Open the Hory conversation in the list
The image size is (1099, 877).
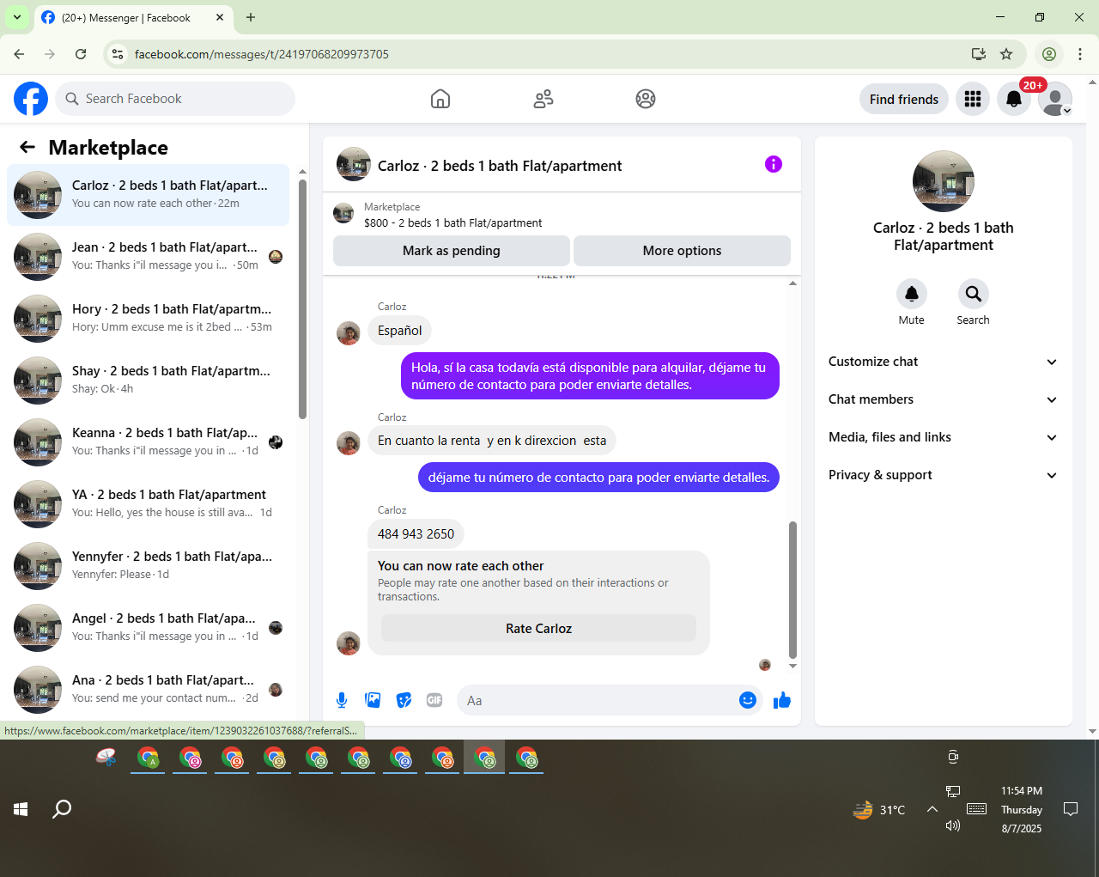pos(148,319)
